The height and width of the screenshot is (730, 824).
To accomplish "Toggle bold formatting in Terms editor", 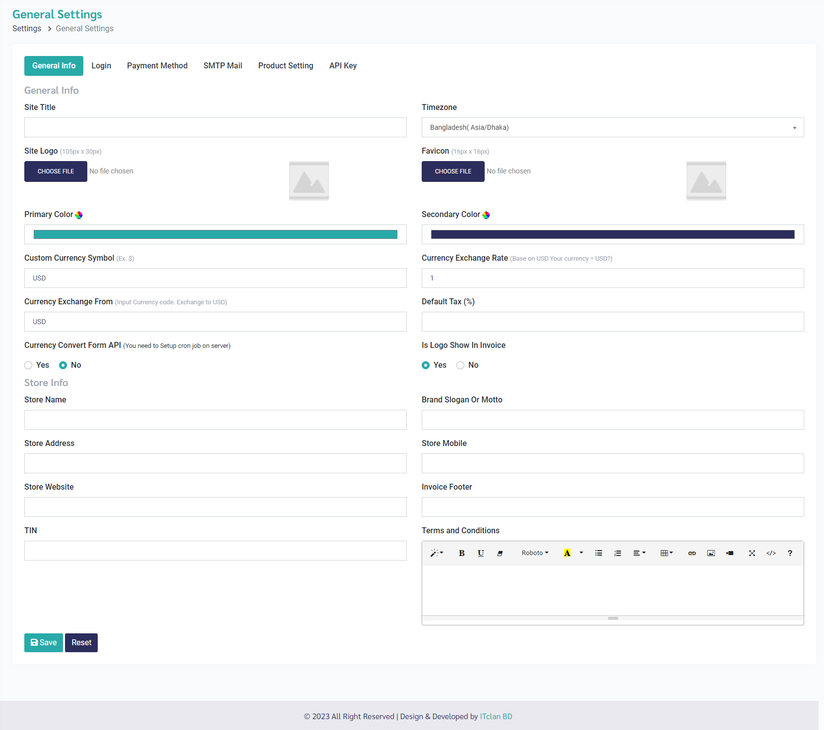I will click(461, 553).
